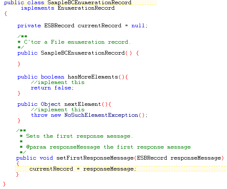Click the opening brace after class declaration

point(5,14)
